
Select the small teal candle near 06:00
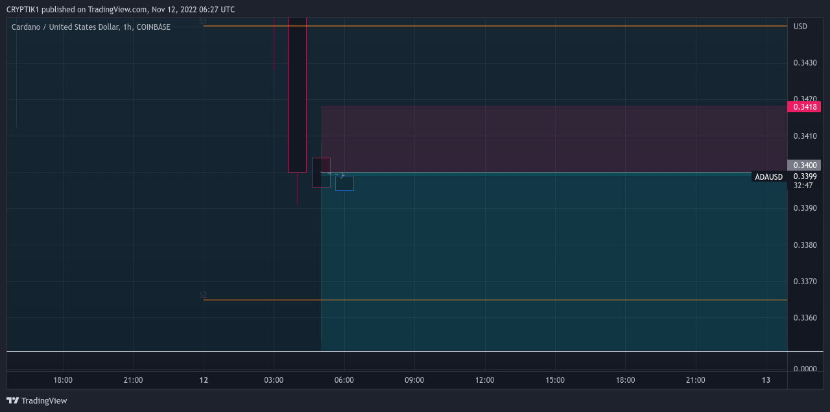tap(344, 183)
